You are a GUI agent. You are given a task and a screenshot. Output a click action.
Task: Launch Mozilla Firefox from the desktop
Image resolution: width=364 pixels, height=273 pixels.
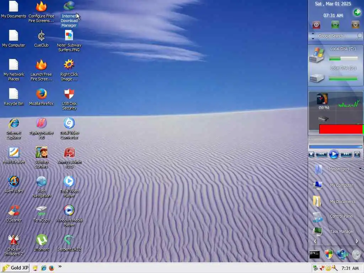41,97
